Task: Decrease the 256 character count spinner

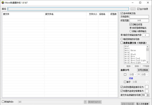Action: click(x=148, y=96)
